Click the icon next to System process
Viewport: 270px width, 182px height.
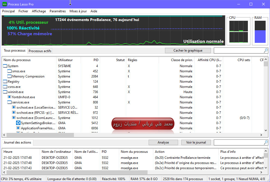[5, 66]
